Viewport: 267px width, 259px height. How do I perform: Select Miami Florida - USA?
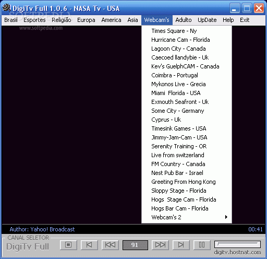click(187, 93)
